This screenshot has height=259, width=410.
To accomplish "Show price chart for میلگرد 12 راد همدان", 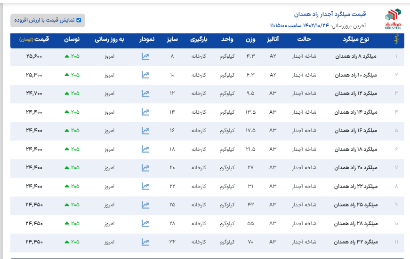I will (145, 94).
